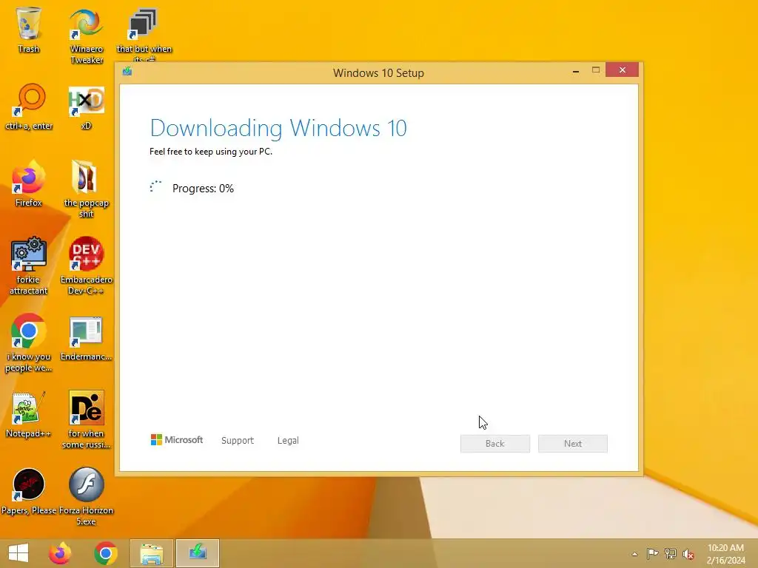
Task: Open the Legal link
Action: point(288,441)
